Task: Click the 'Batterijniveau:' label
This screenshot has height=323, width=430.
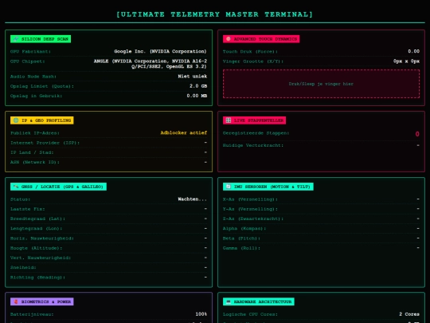Action: [32, 314]
